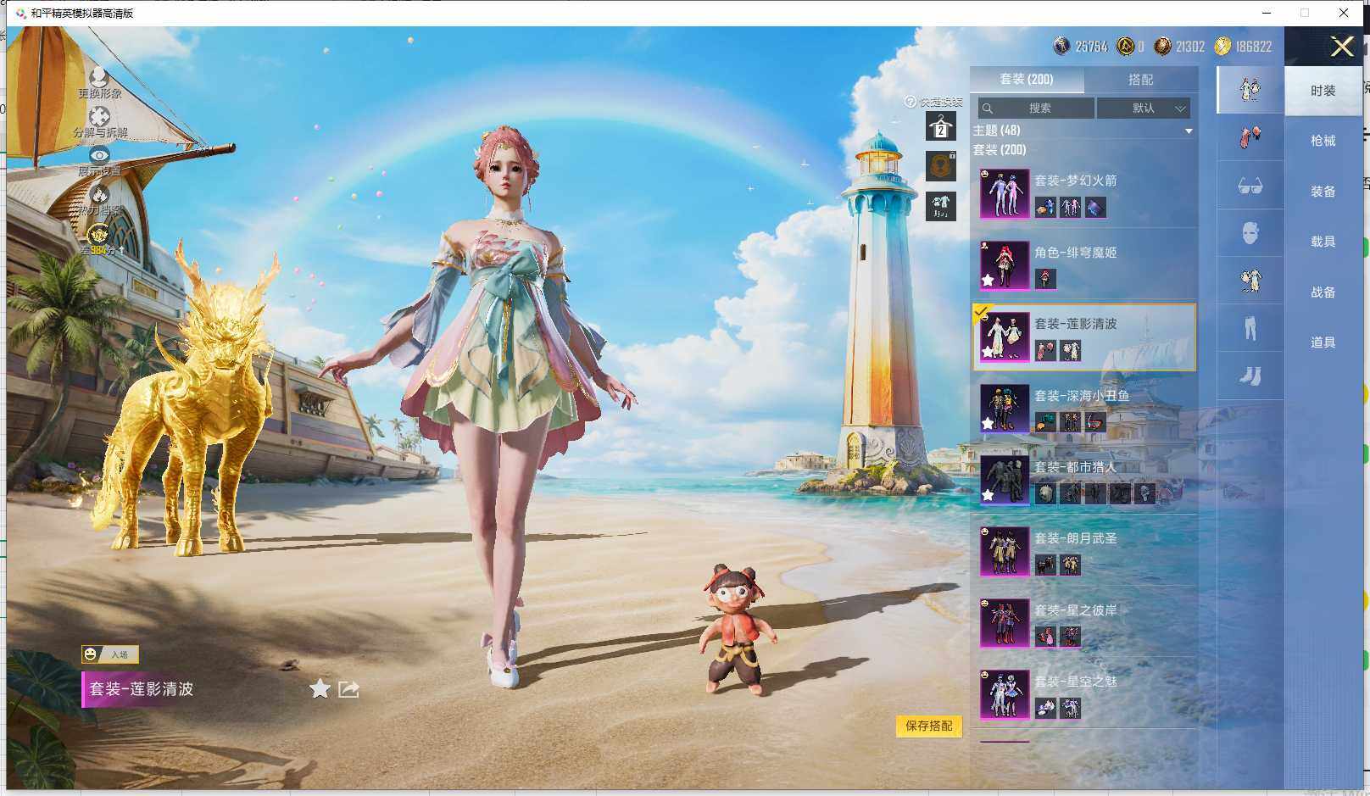Click the second item icon under 梦幻火箭

pyautogui.click(x=1071, y=207)
